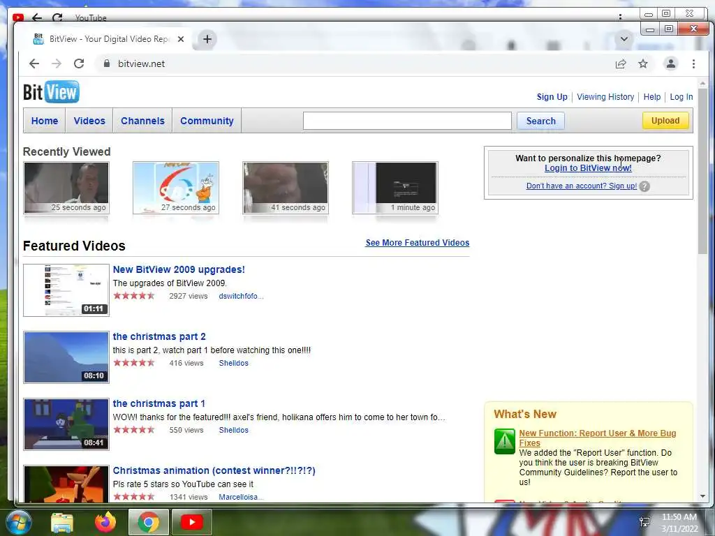
Task: Open Christmas animation contest winner title
Action: click(x=214, y=470)
